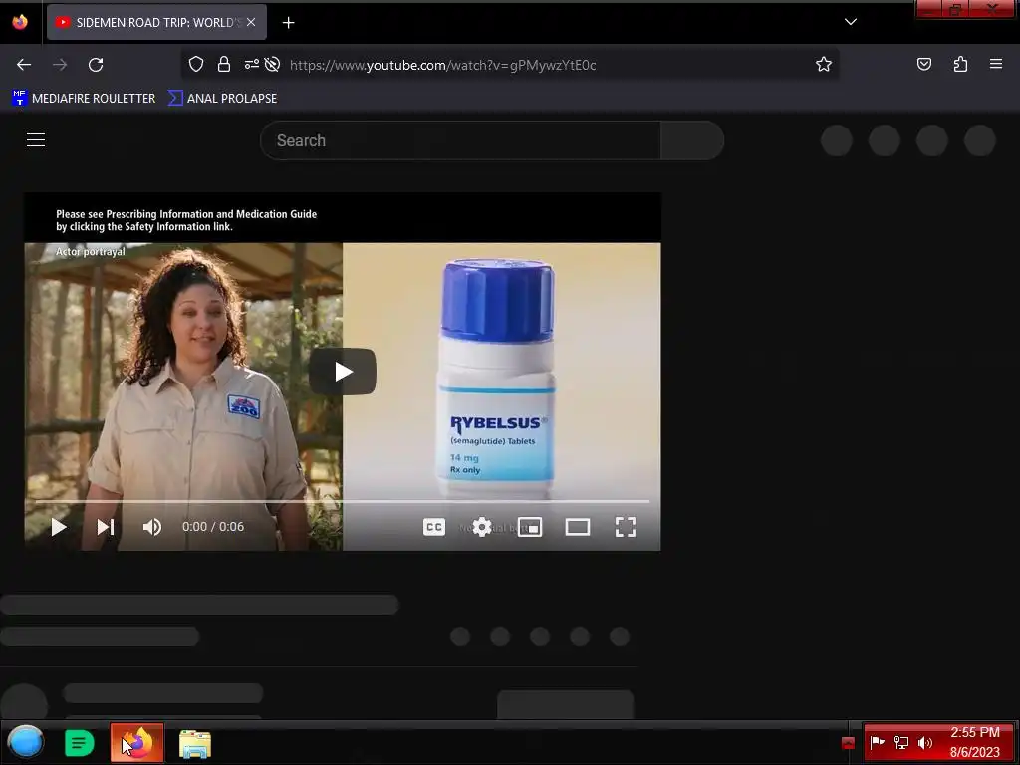Open the clock showing 2:55 PM

[x=974, y=742]
